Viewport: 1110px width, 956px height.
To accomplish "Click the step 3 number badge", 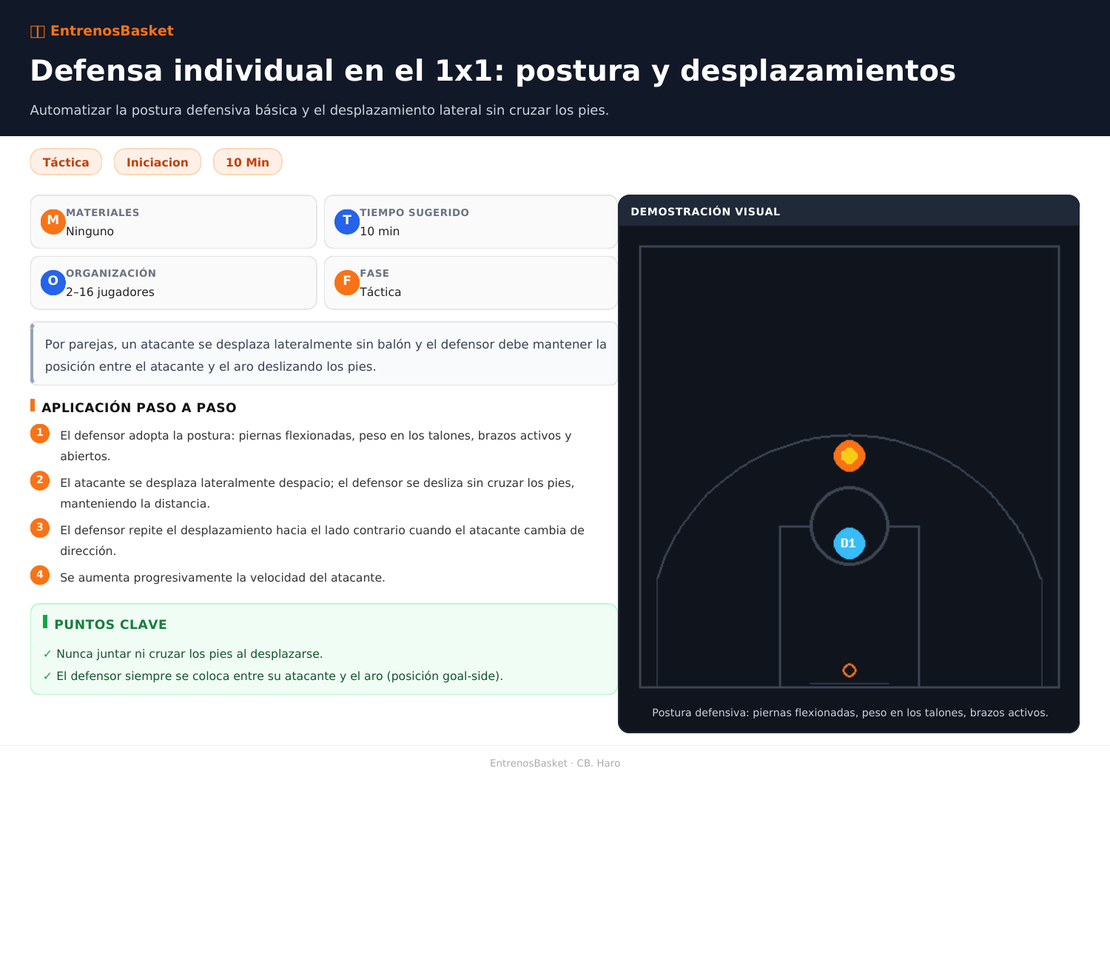I will point(40,528).
